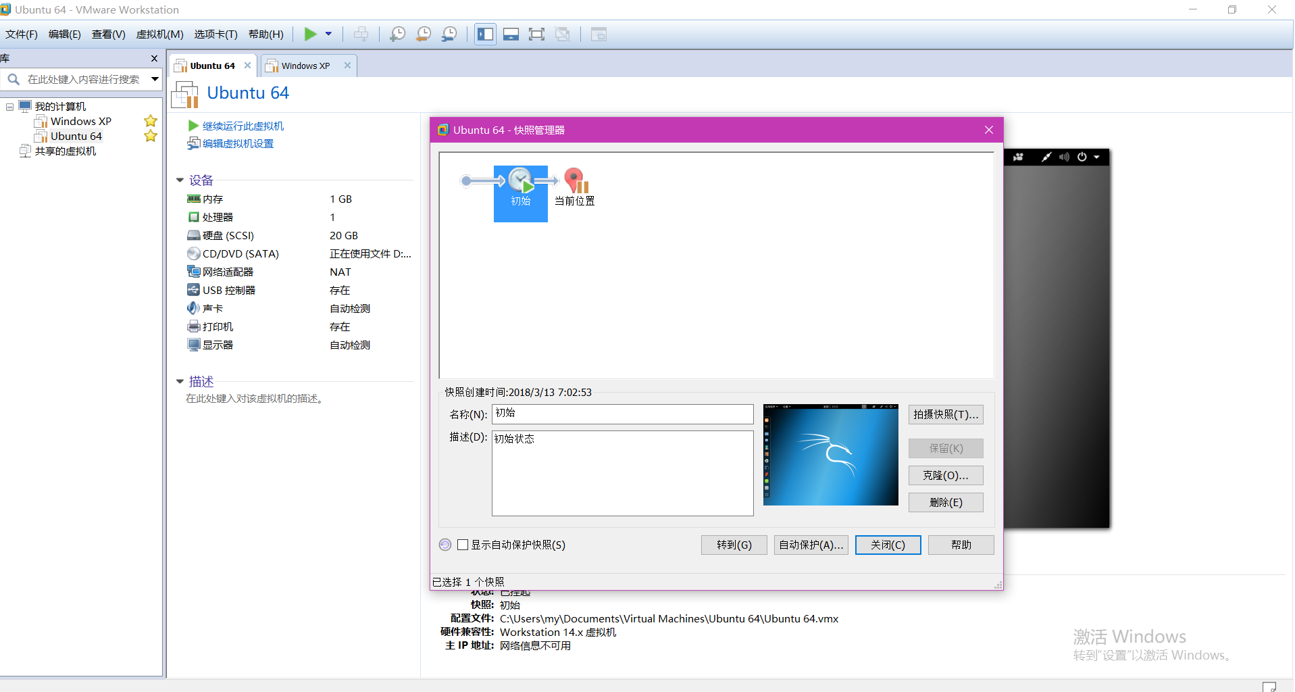The width and height of the screenshot is (1295, 692).
Task: Click the magnifier icon in library search
Action: [x=14, y=79]
